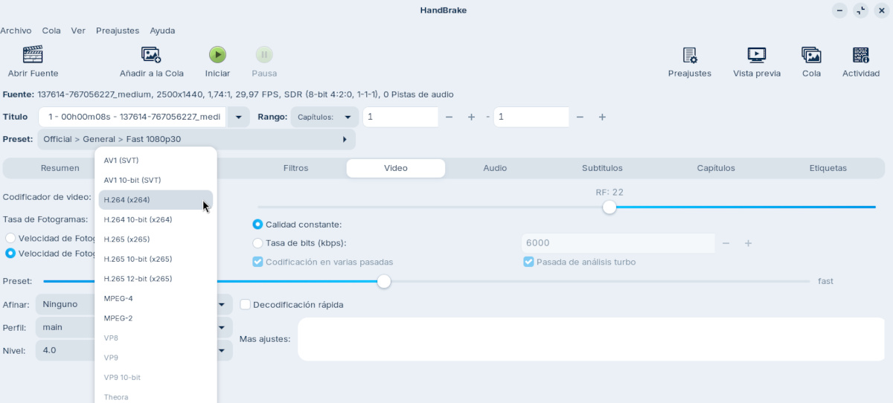Viewport: 893px width, 403px height.
Task: Select the Tasa de bits (kbps) option
Action: (257, 243)
